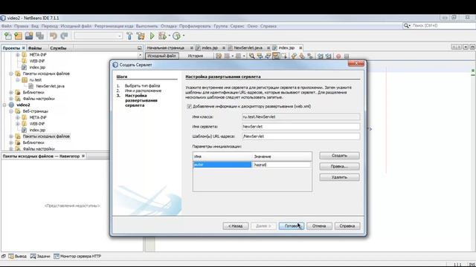Click the dialog's Справка help button

point(347,225)
